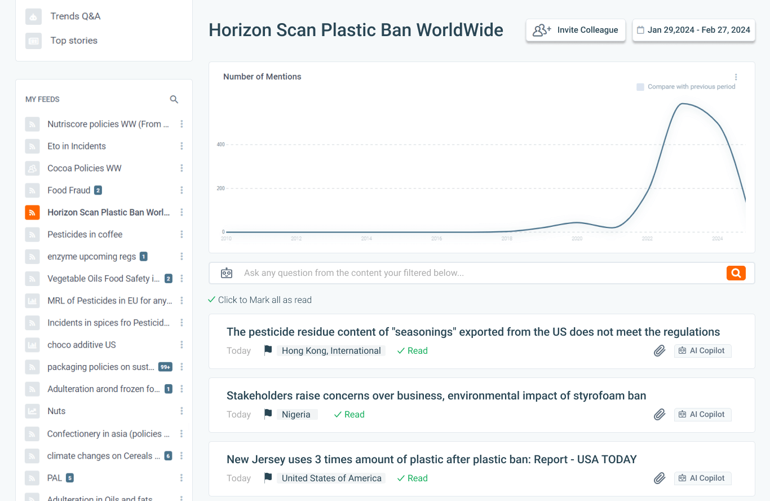770x501 pixels.
Task: Run the orange search button in the question bar
Action: (736, 273)
